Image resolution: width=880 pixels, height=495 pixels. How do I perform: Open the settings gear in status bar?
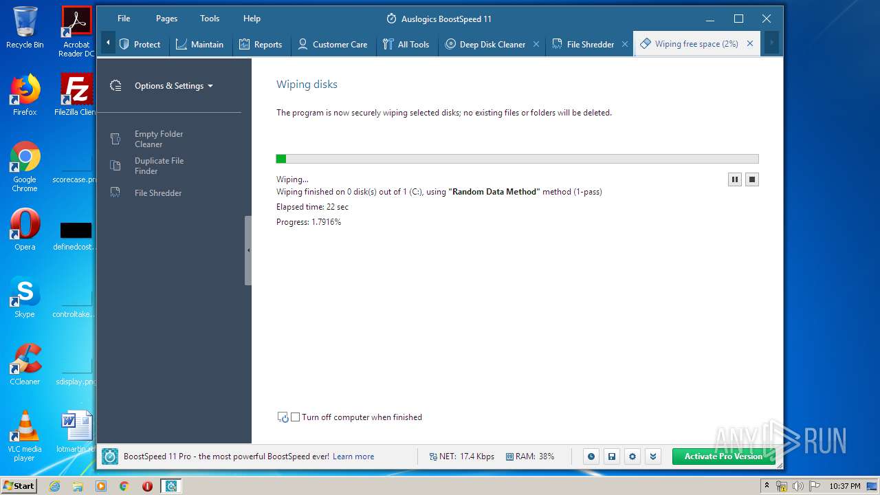[x=632, y=456]
